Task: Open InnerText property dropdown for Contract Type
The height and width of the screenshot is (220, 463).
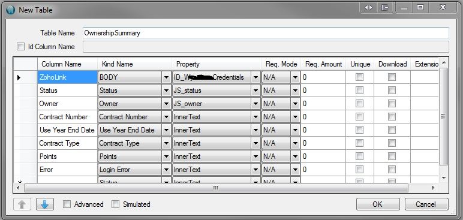Action: (255, 143)
